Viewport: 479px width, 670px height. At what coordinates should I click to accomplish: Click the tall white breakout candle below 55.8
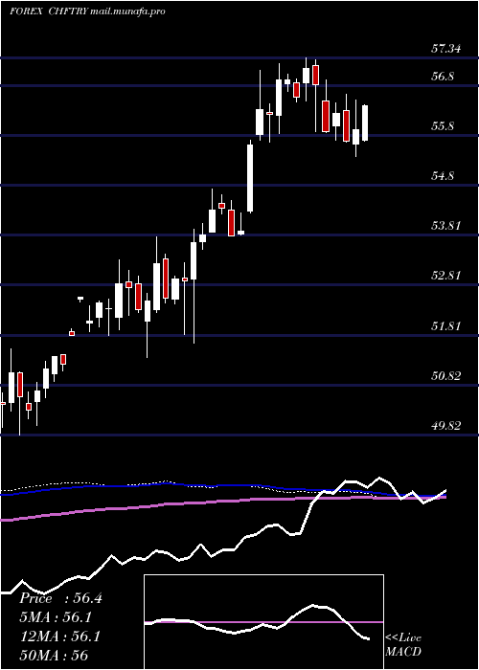tap(250, 178)
